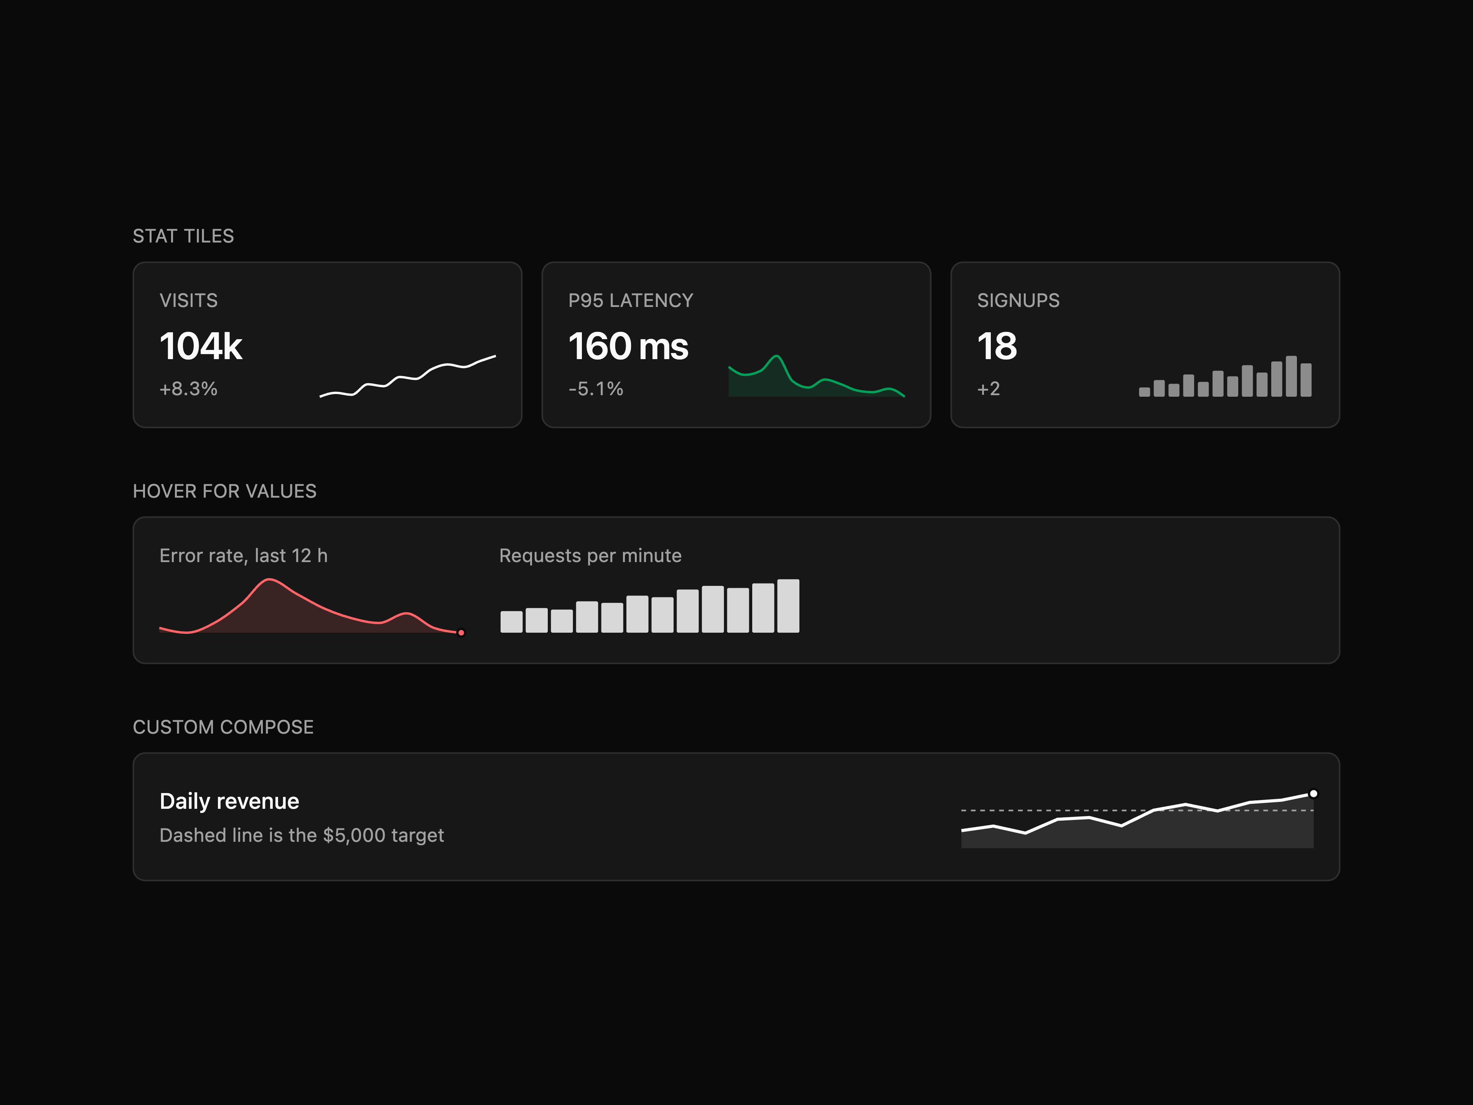Click the "104k" visits value
This screenshot has width=1473, height=1105.
201,346
